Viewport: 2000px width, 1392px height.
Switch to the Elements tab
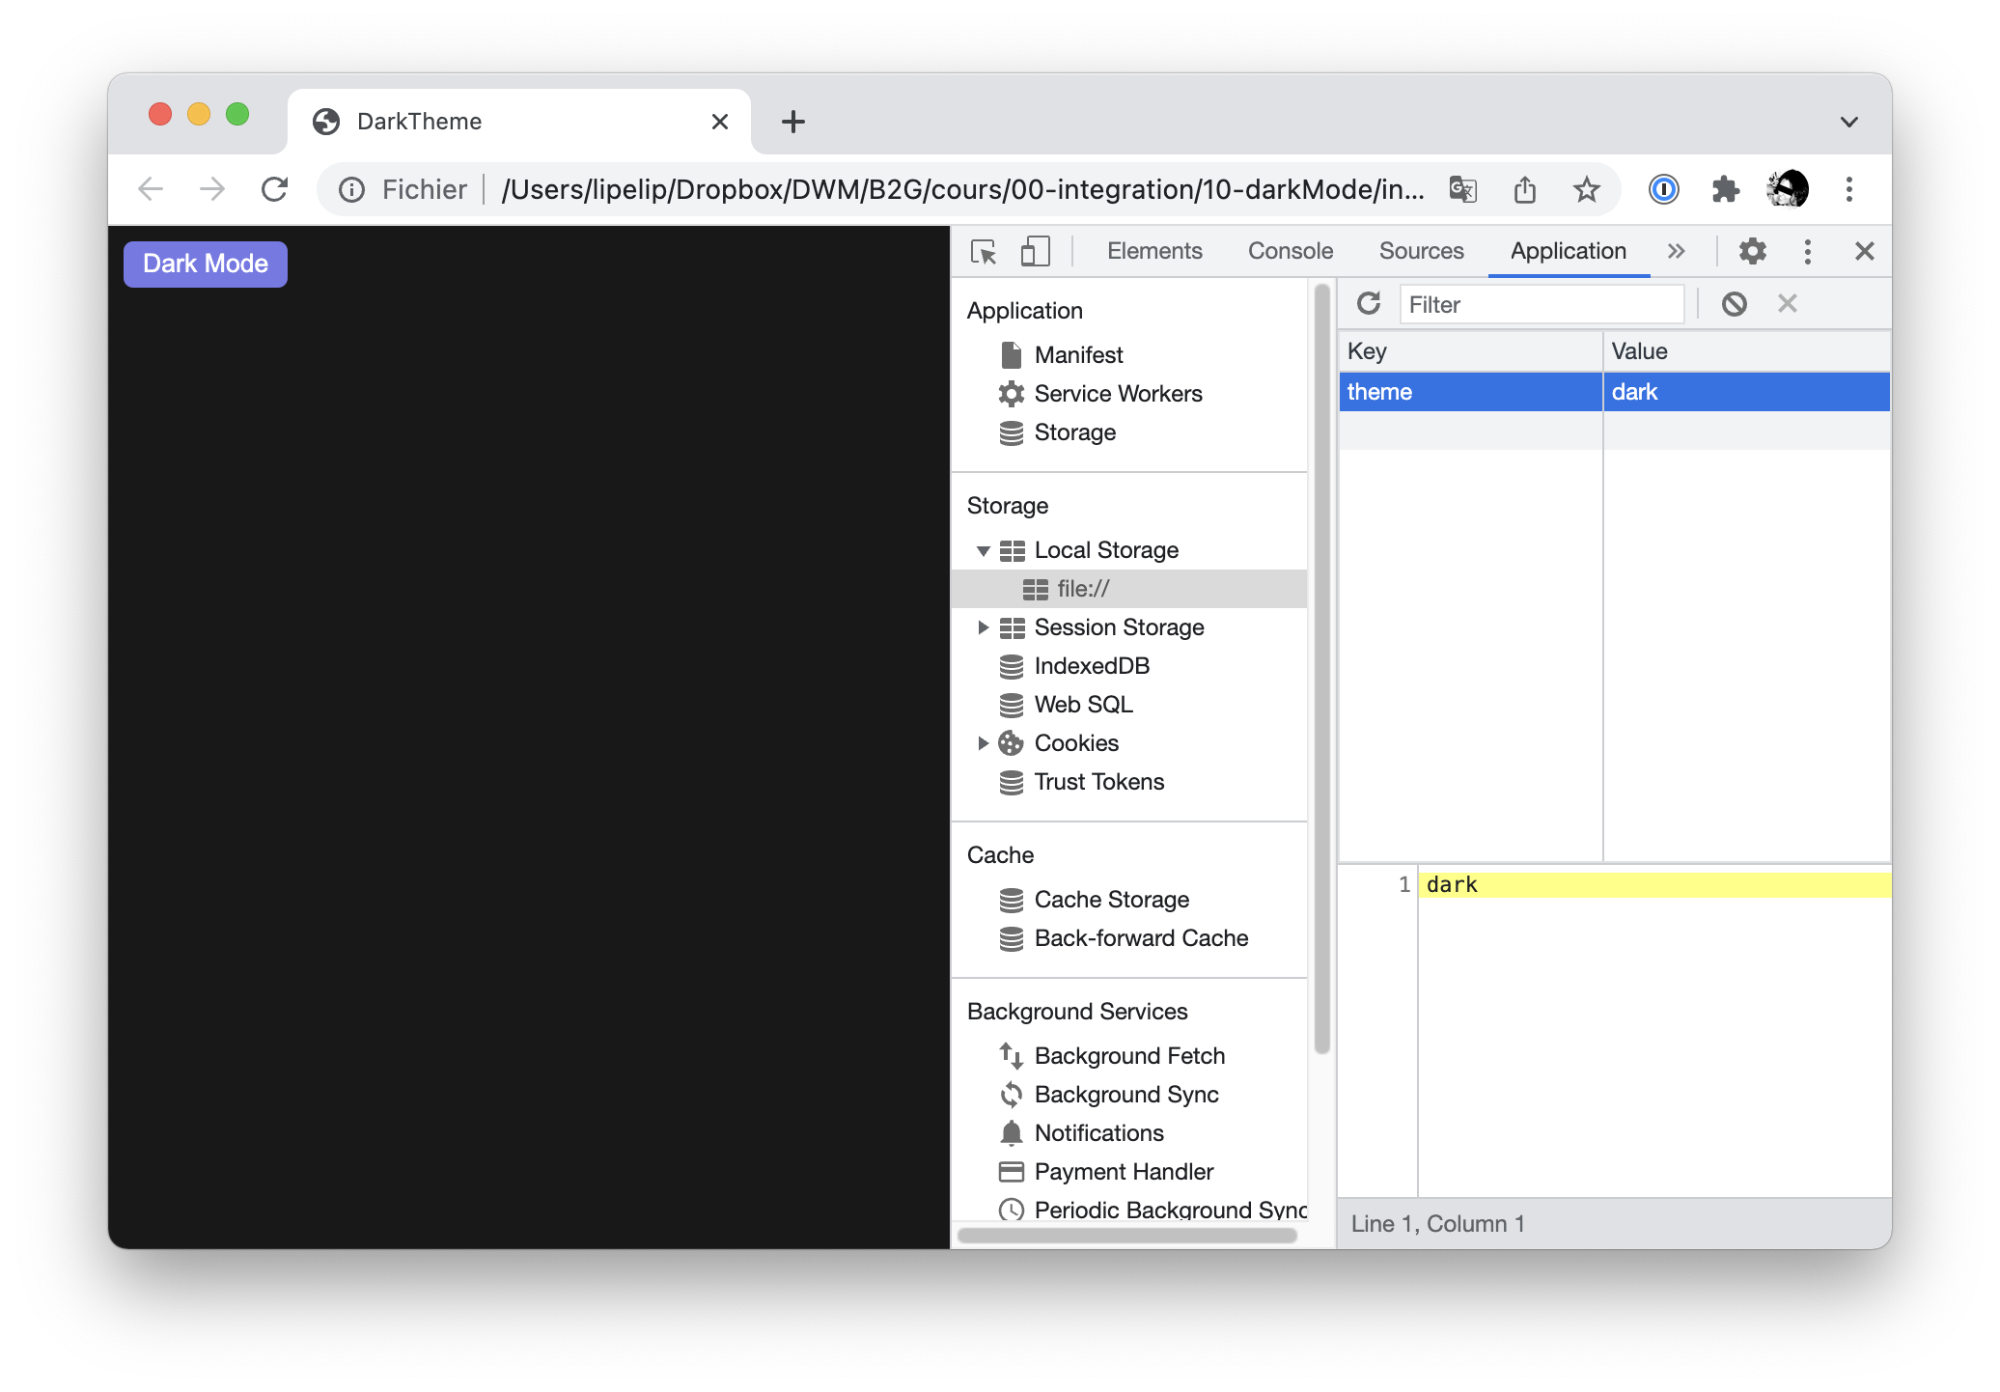1154,251
